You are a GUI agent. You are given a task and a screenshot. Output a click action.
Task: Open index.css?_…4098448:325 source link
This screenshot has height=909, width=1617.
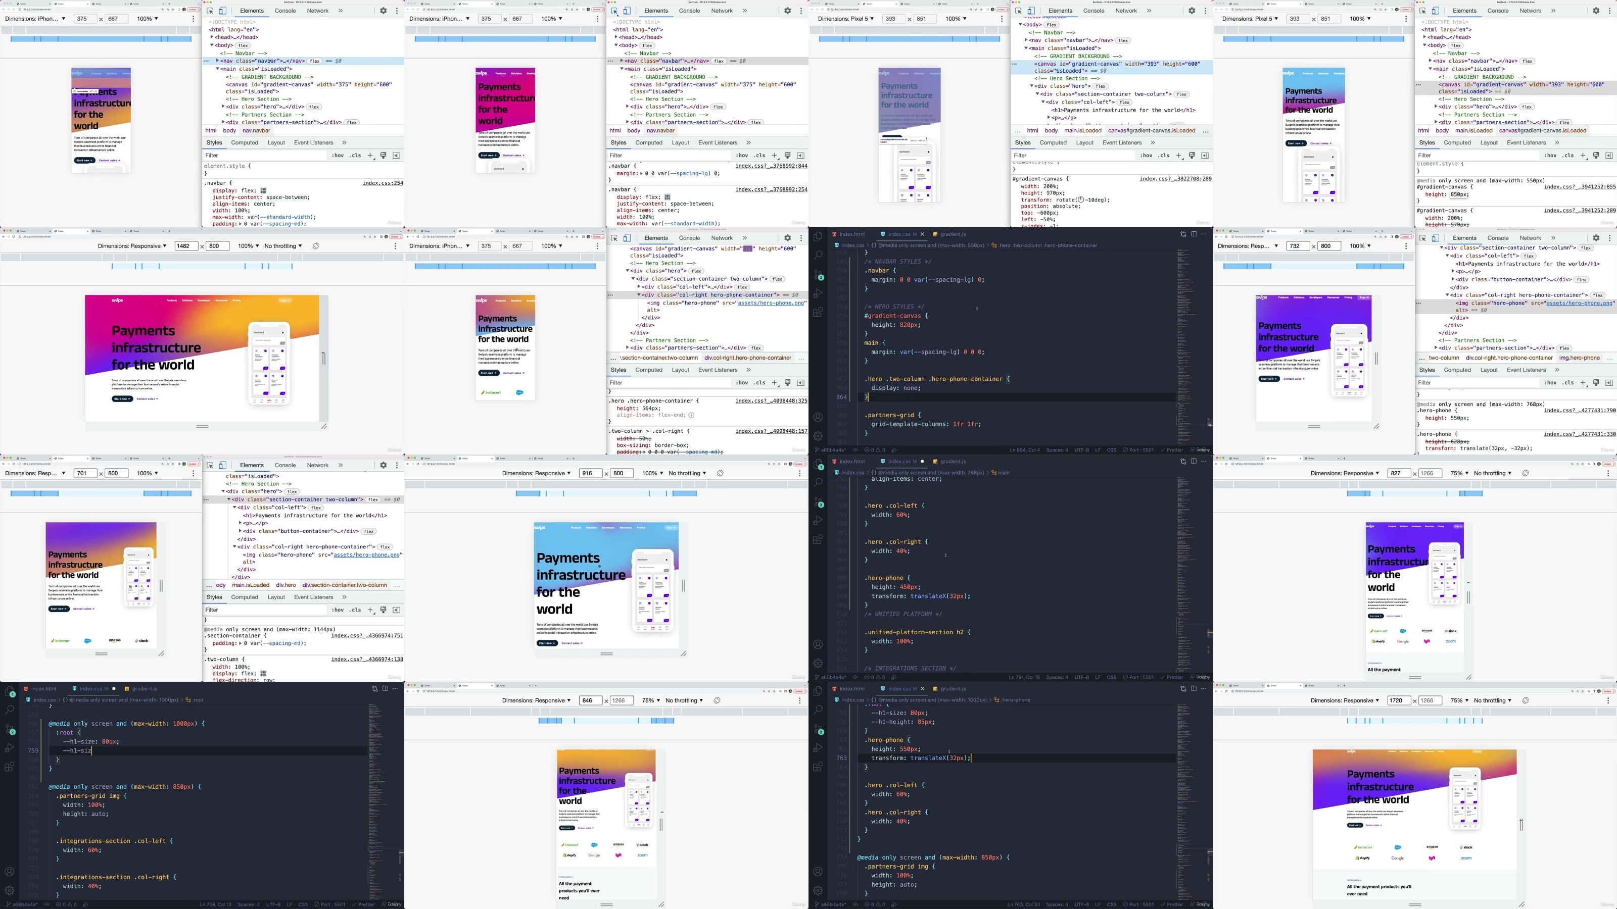(771, 401)
